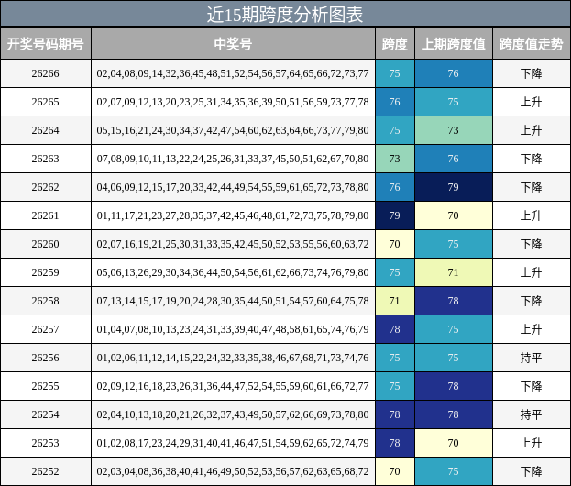Screen dimensions: 571x486
Task: Click the 下降 trend for period 26263
Action: tap(531, 159)
